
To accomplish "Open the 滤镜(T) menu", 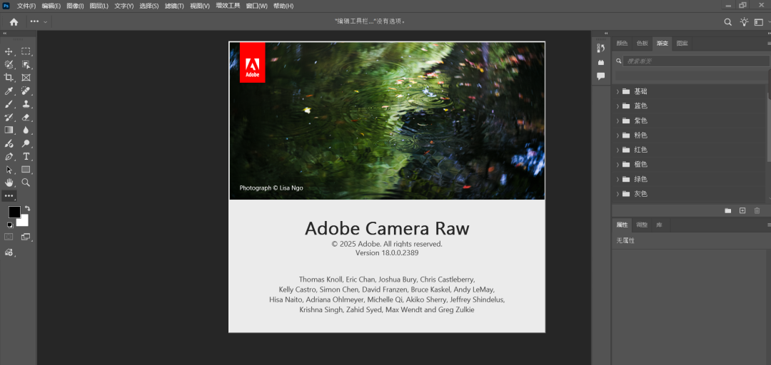I will 174,6.
